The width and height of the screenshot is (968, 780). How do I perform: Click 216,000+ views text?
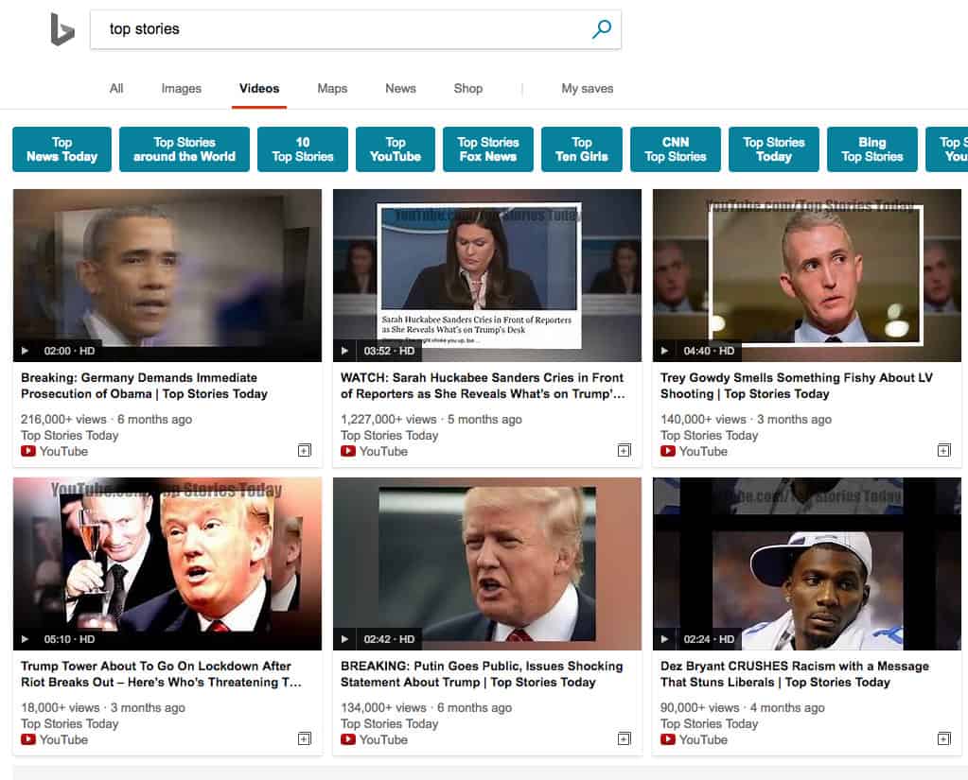pos(63,419)
